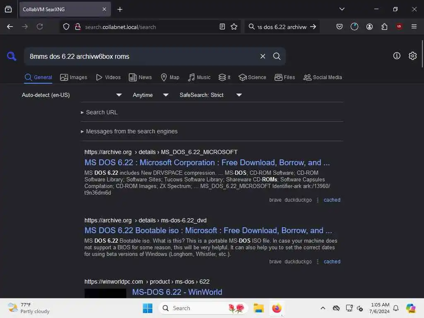This screenshot has height=318, width=424.
Task: Open MS-DOS 6.22 - WinWorld result
Action: coord(177,292)
